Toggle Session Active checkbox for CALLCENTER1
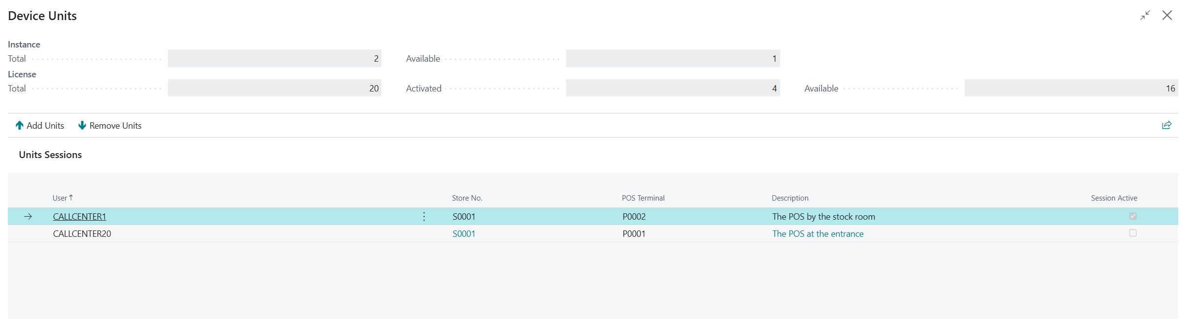Viewport: 1188px width, 319px height. point(1133,216)
